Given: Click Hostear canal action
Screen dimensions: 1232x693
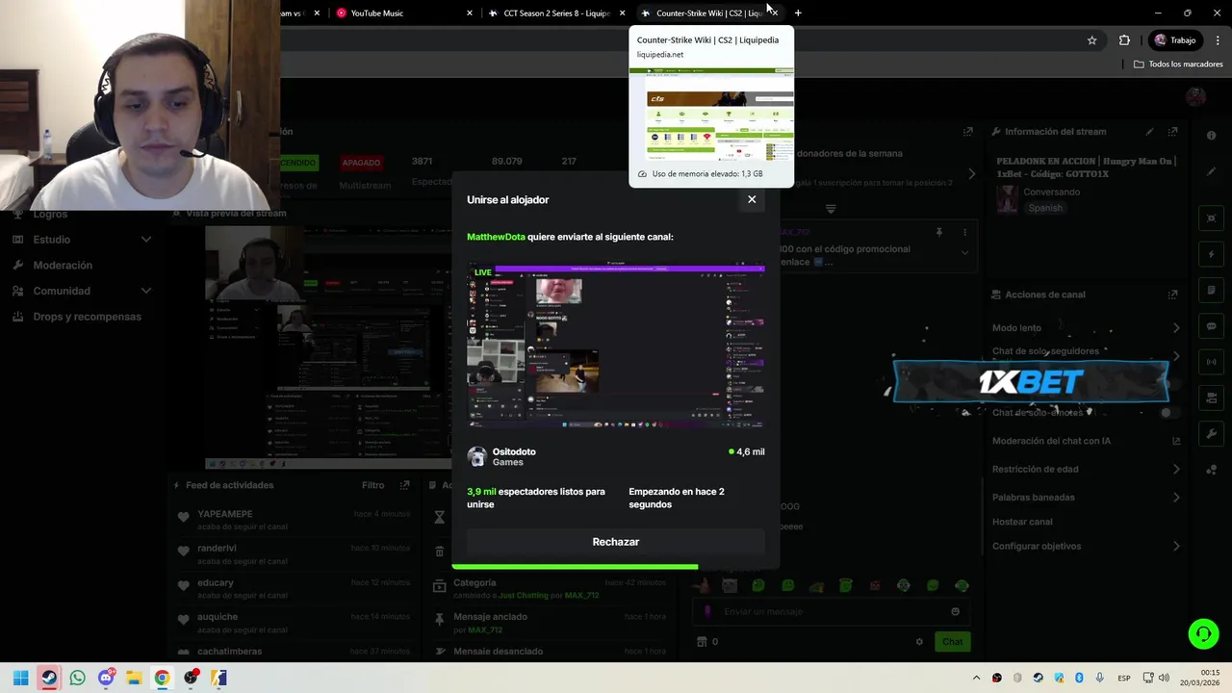Looking at the screenshot, I should tap(1022, 522).
